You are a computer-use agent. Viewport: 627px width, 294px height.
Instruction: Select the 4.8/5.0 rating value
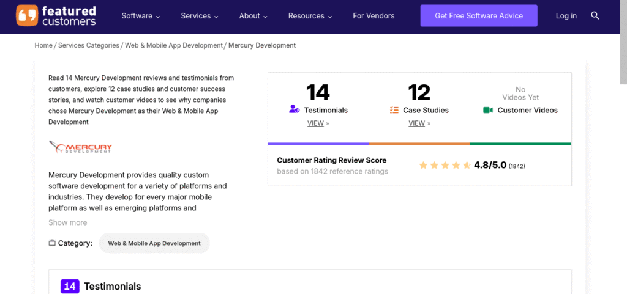pyautogui.click(x=490, y=165)
